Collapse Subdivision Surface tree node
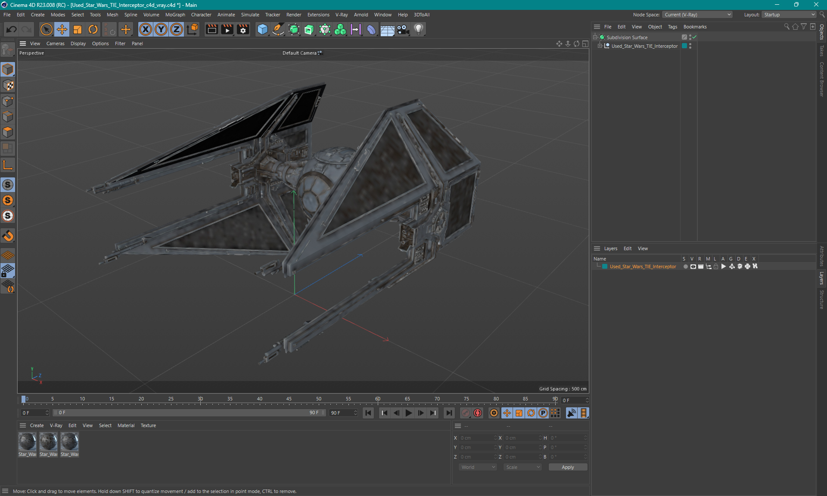Image resolution: width=827 pixels, height=496 pixels. 595,37
